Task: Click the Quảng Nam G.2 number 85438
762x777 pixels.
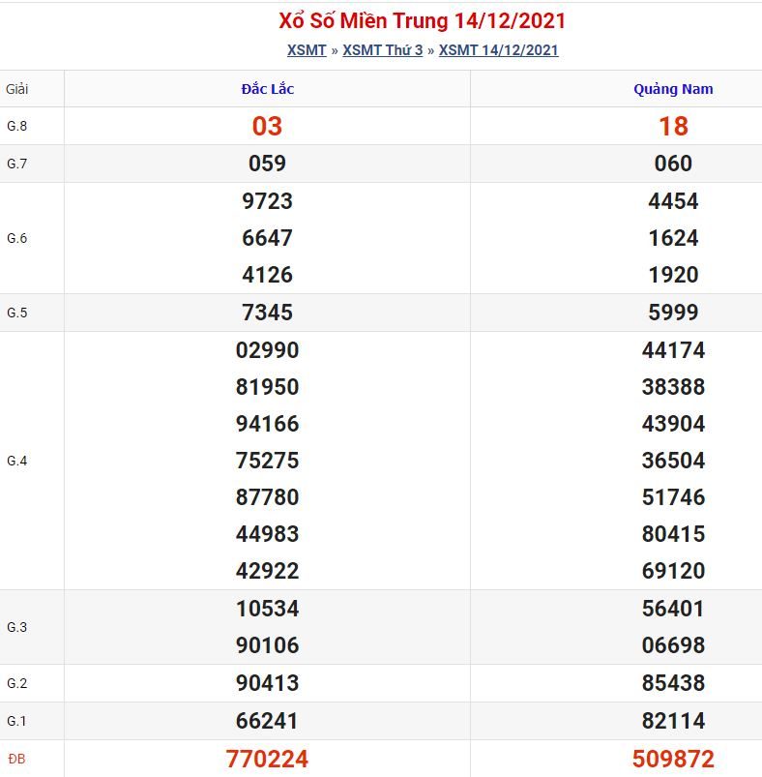Action: (673, 683)
